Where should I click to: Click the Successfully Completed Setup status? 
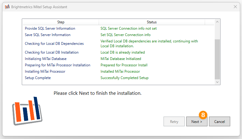[124, 78]
